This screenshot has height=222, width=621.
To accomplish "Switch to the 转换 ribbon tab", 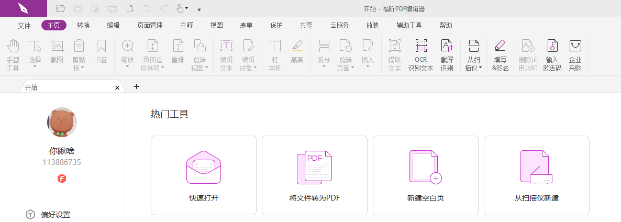I will [83, 25].
